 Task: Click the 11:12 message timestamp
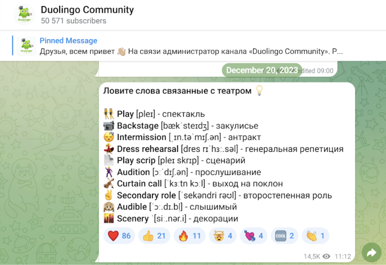click(343, 256)
